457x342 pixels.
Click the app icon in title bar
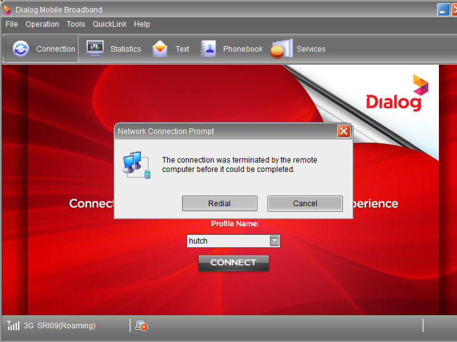coord(7,9)
